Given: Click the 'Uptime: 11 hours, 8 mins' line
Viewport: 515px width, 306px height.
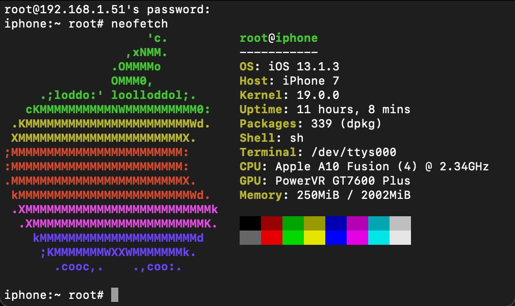Looking at the screenshot, I should 325,110.
